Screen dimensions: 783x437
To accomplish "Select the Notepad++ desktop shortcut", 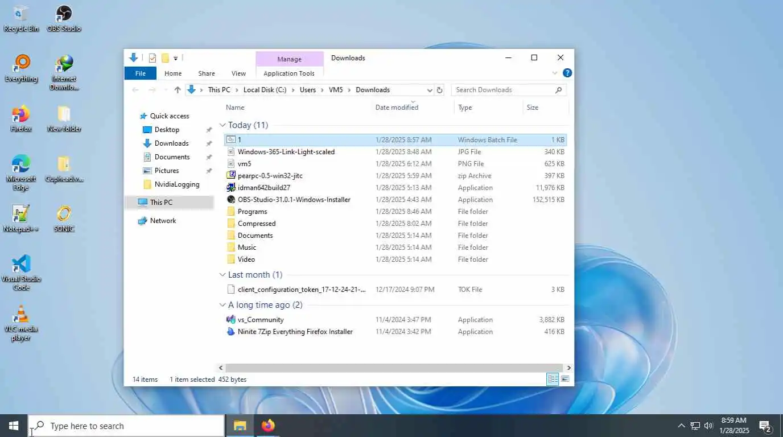I will click(21, 219).
